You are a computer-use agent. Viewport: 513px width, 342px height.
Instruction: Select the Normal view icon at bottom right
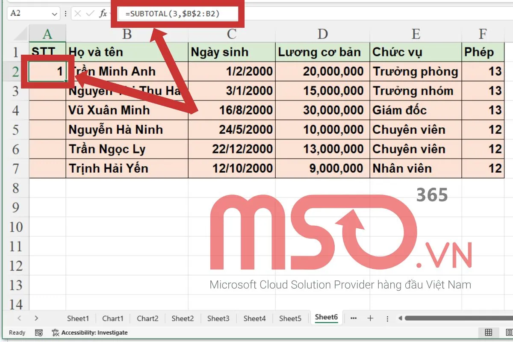488,332
